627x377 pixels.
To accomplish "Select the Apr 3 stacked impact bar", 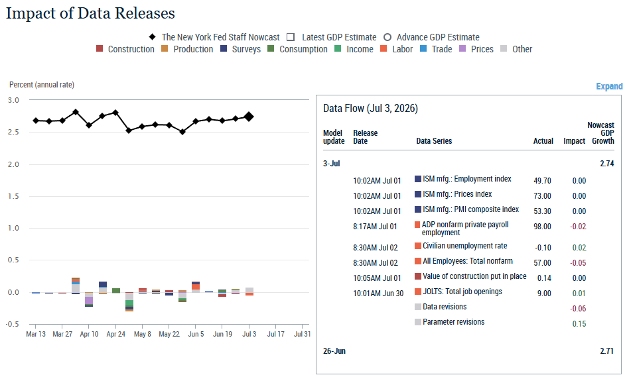I will pyautogui.click(x=76, y=286).
